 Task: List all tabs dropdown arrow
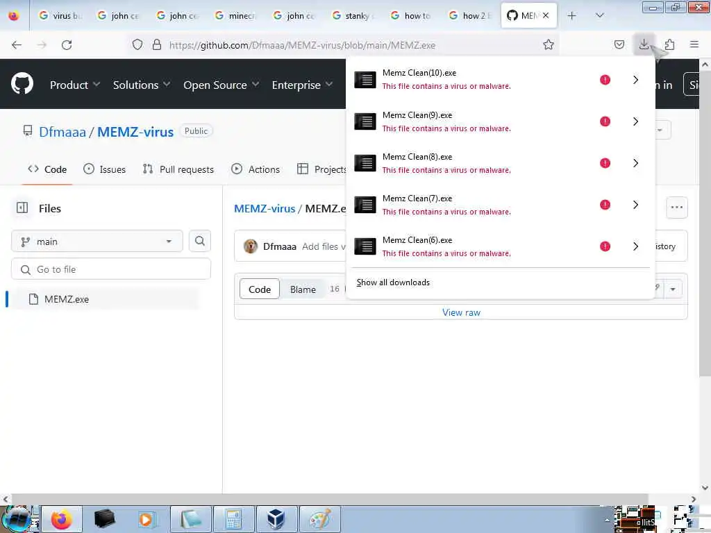(x=599, y=15)
